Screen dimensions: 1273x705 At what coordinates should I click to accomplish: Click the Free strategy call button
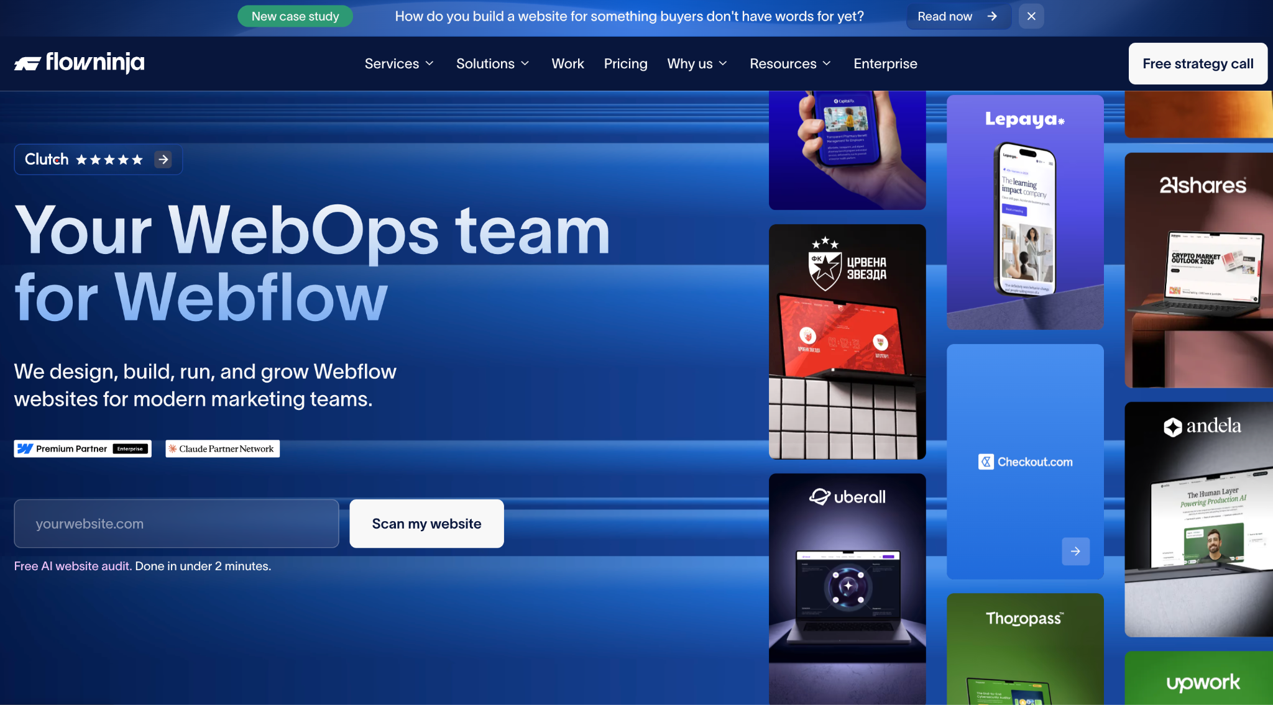tap(1198, 63)
